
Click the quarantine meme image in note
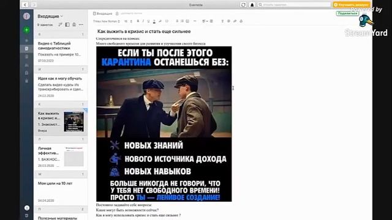pyautogui.click(x=164, y=124)
